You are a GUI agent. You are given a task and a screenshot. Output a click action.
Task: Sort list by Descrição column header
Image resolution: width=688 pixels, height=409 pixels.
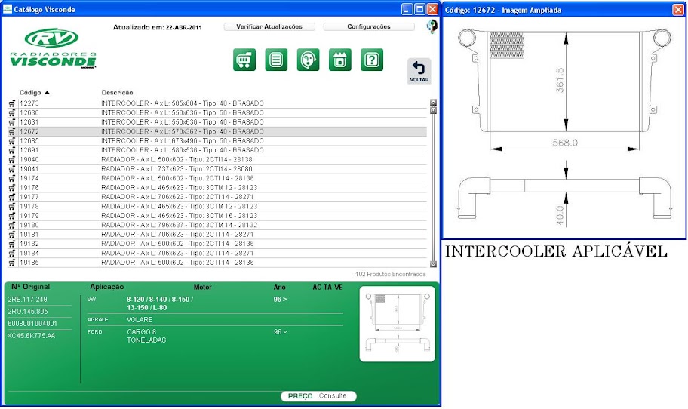point(117,93)
